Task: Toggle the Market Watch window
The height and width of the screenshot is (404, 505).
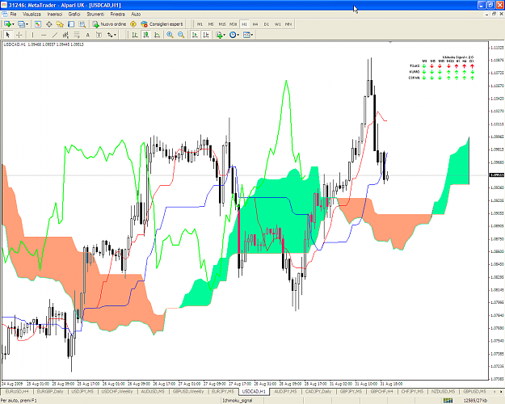Action: pyautogui.click(x=38, y=24)
